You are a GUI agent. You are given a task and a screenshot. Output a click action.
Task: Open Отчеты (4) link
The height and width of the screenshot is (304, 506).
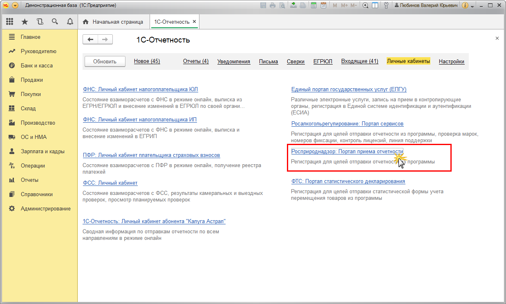pyautogui.click(x=196, y=61)
